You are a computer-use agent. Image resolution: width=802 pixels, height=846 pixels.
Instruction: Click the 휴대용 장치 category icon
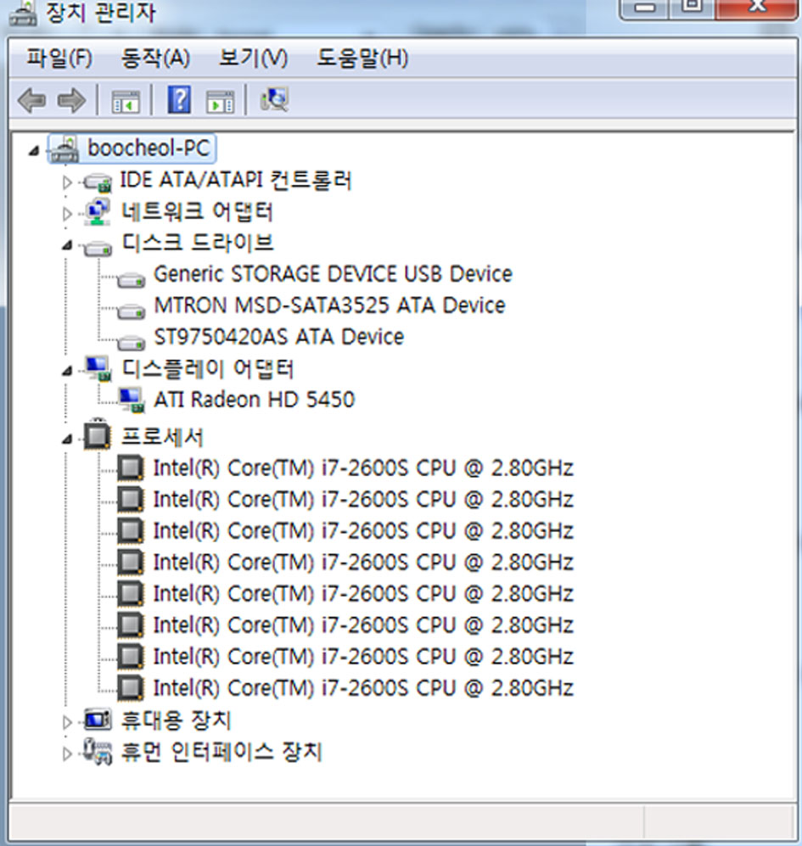(98, 720)
